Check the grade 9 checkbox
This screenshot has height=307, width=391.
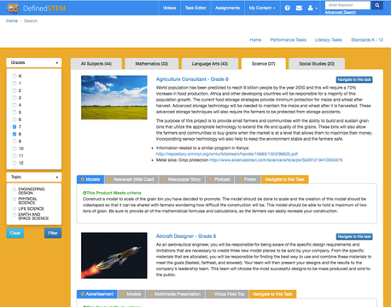(15, 142)
